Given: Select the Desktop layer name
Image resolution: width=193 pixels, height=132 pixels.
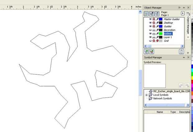Looking at the screenshot, I should [x=168, y=23].
